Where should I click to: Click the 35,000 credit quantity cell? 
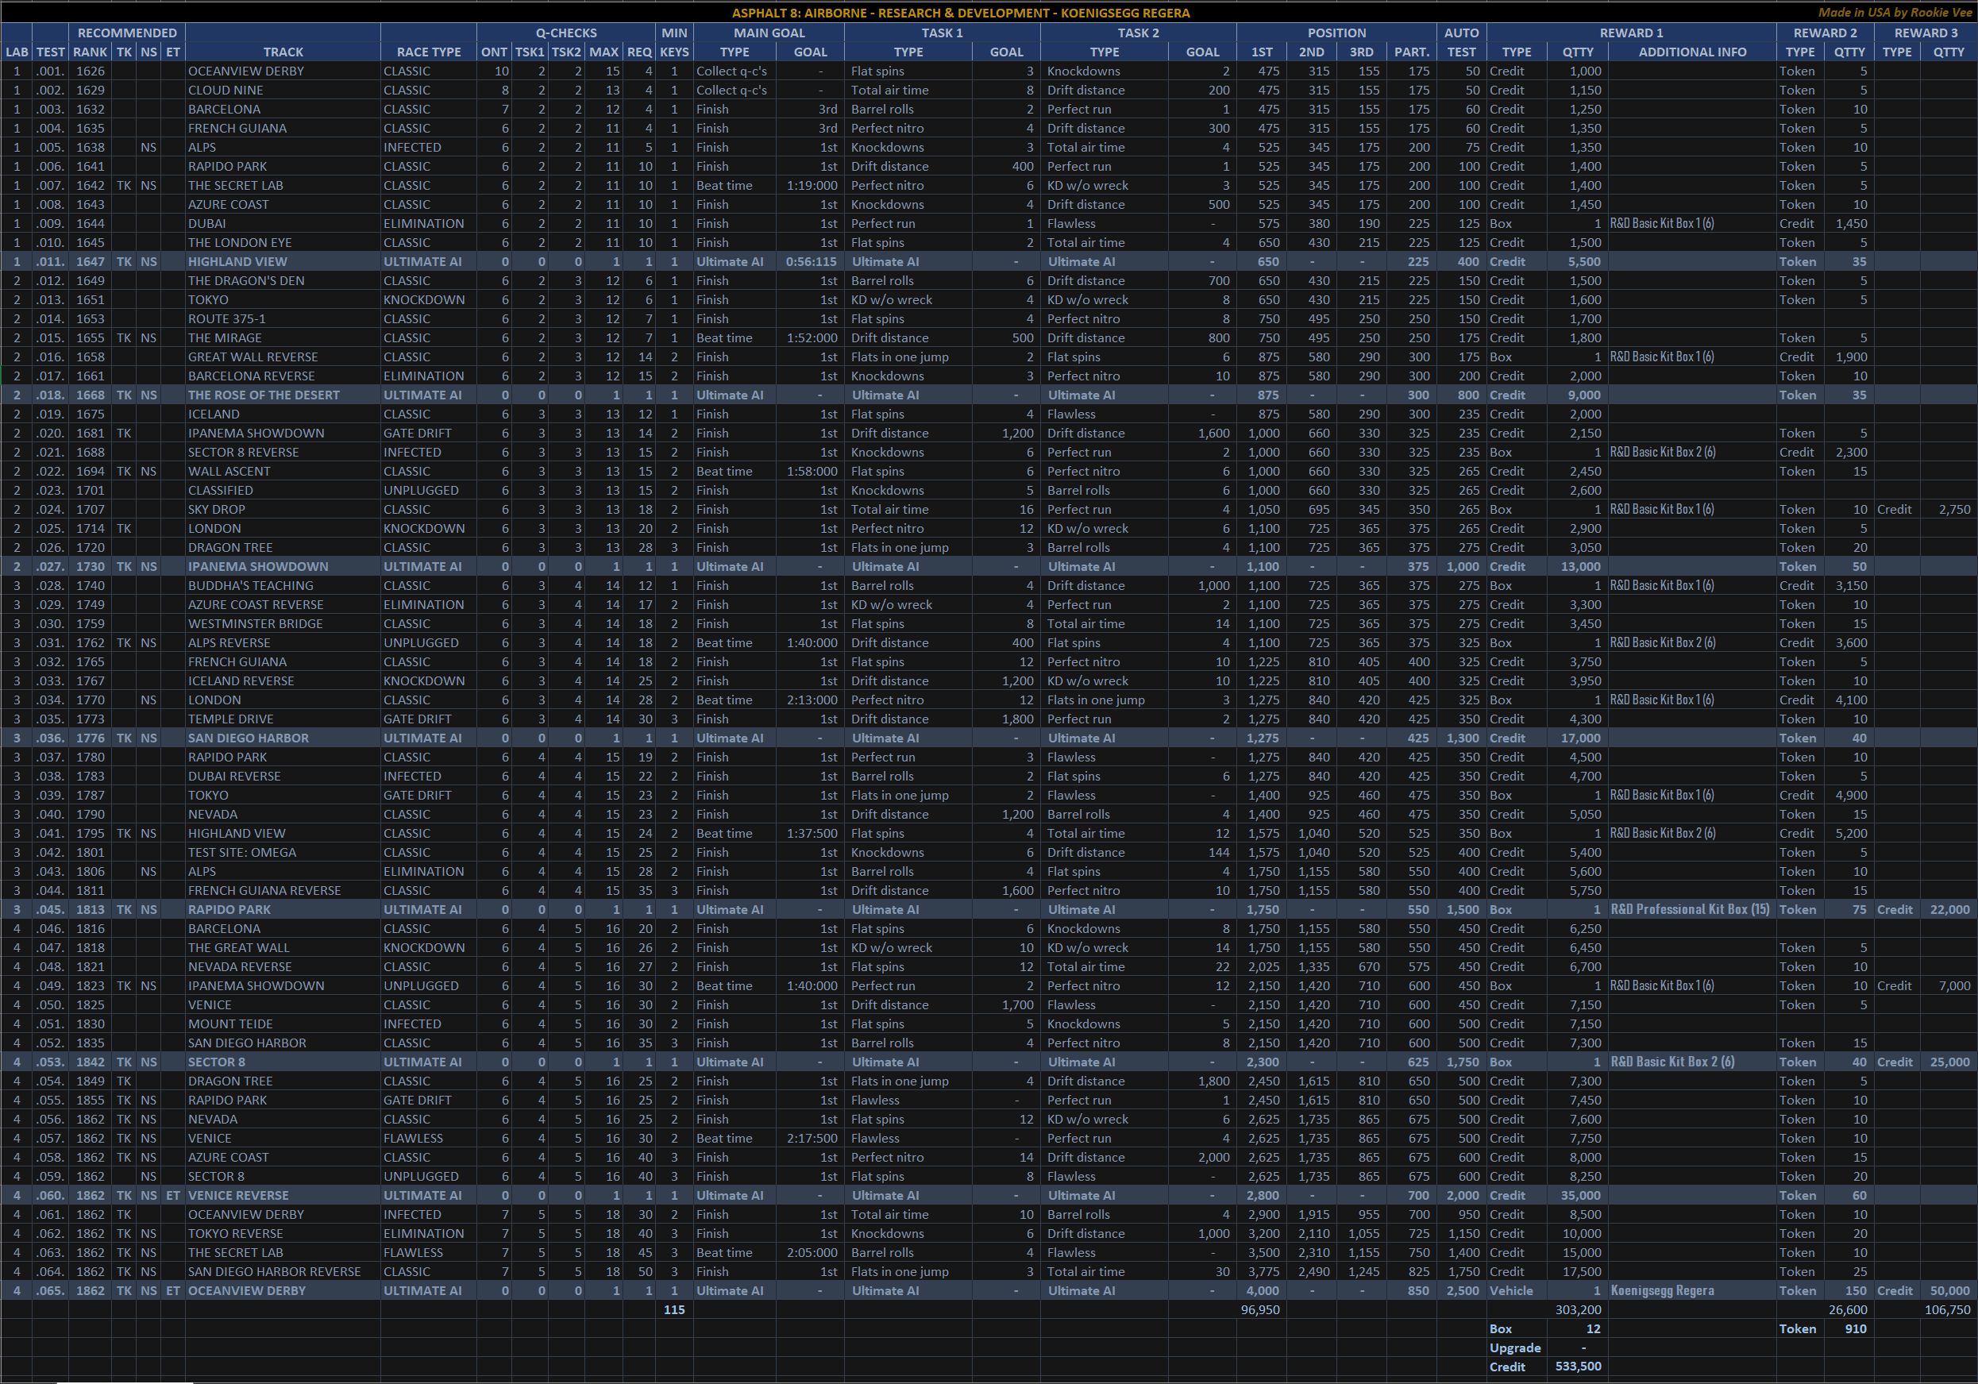1578,1195
